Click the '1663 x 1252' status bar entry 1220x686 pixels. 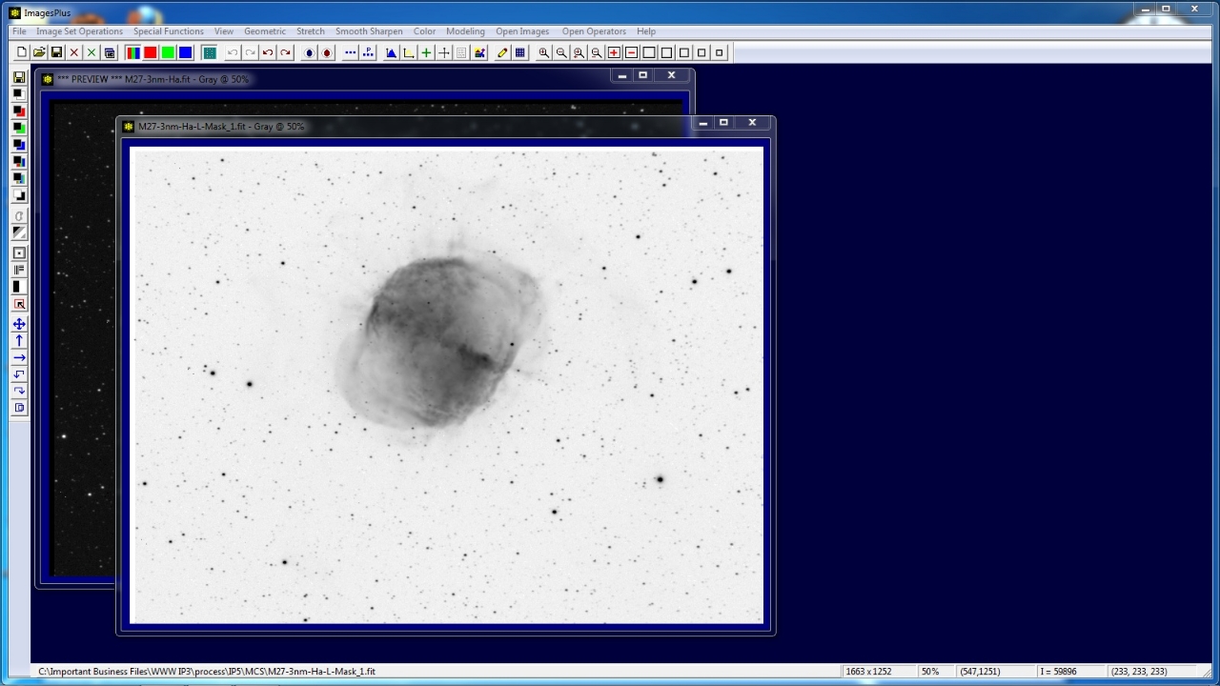tap(879, 672)
